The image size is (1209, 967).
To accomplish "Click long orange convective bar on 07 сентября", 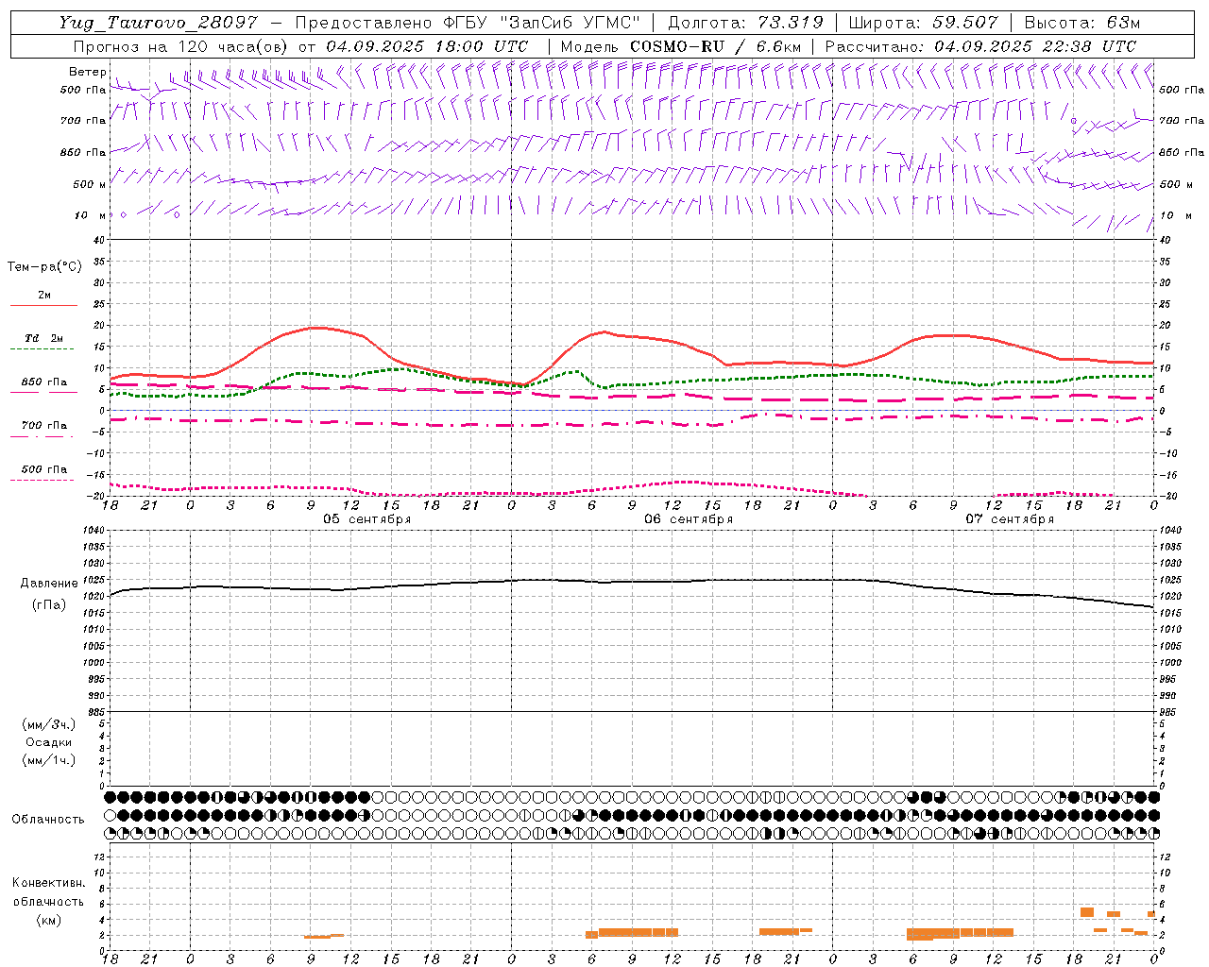I will click(960, 933).
